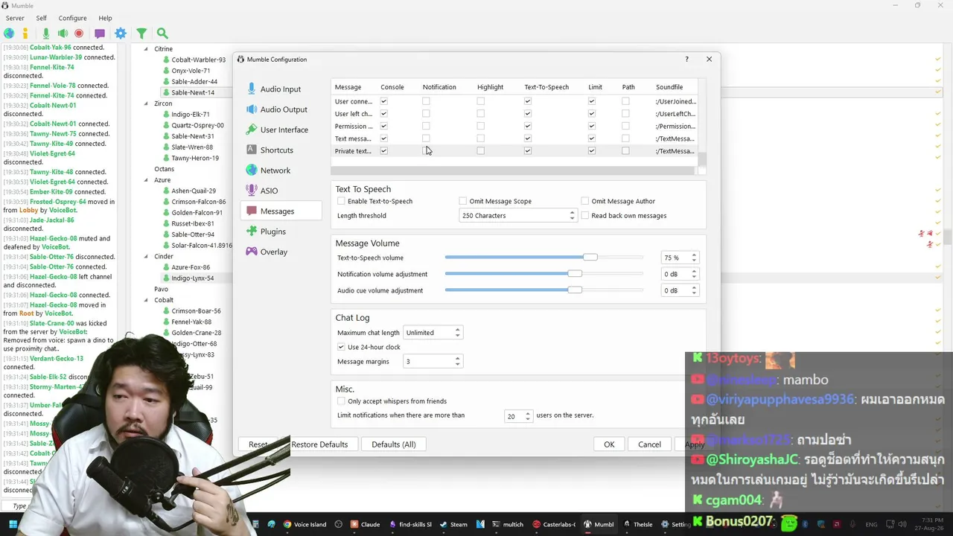Confirm settings with OK button
Screen dimensions: 953x536
(609, 444)
